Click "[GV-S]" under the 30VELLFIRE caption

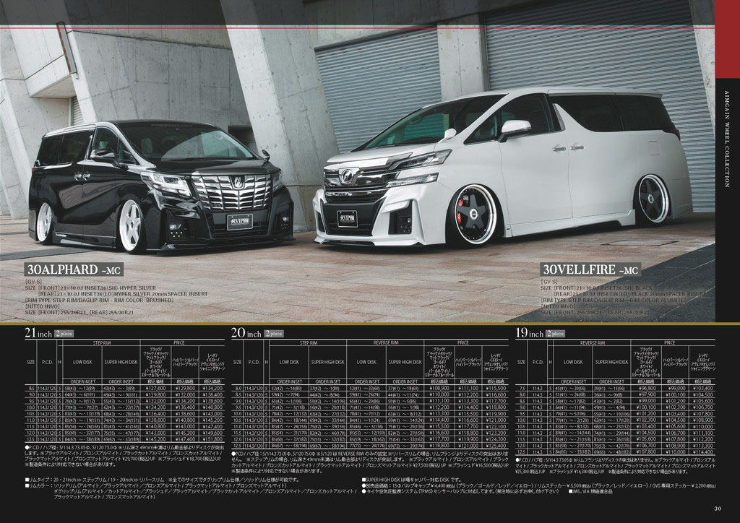[549, 282]
